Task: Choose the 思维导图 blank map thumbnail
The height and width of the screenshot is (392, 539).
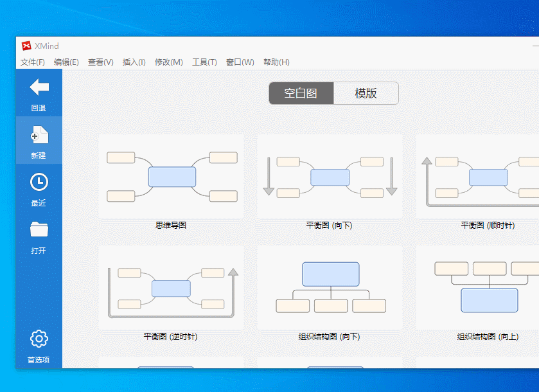Action: tap(171, 176)
